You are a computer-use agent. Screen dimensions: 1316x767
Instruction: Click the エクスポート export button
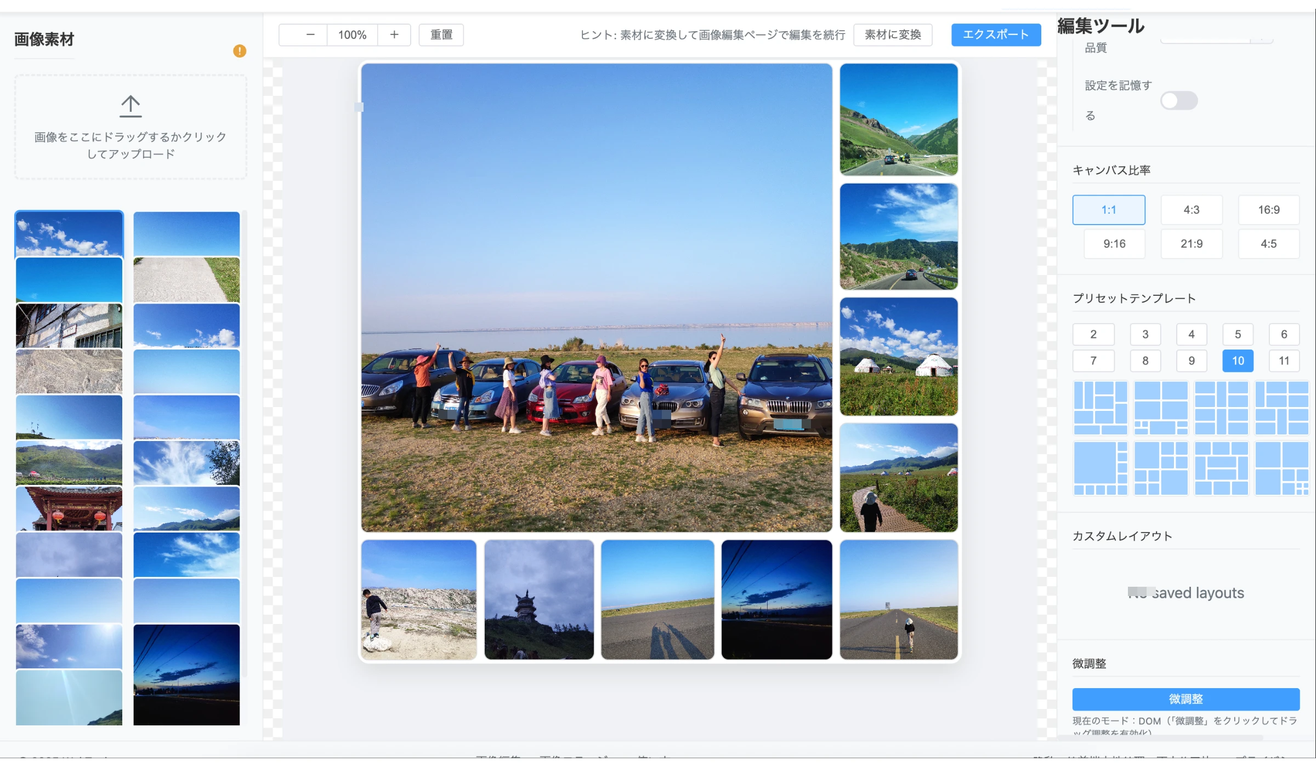tap(996, 35)
